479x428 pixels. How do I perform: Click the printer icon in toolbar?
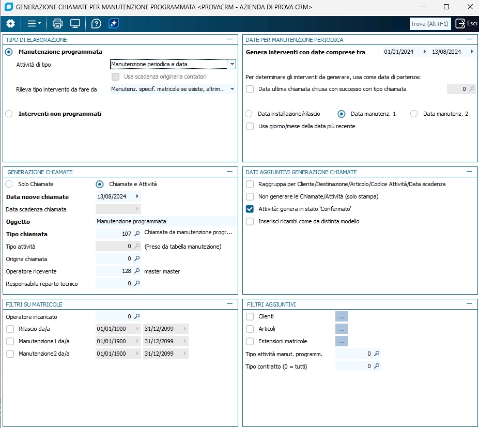(57, 24)
